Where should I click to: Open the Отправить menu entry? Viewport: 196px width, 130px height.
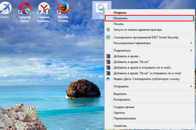pos(149,86)
